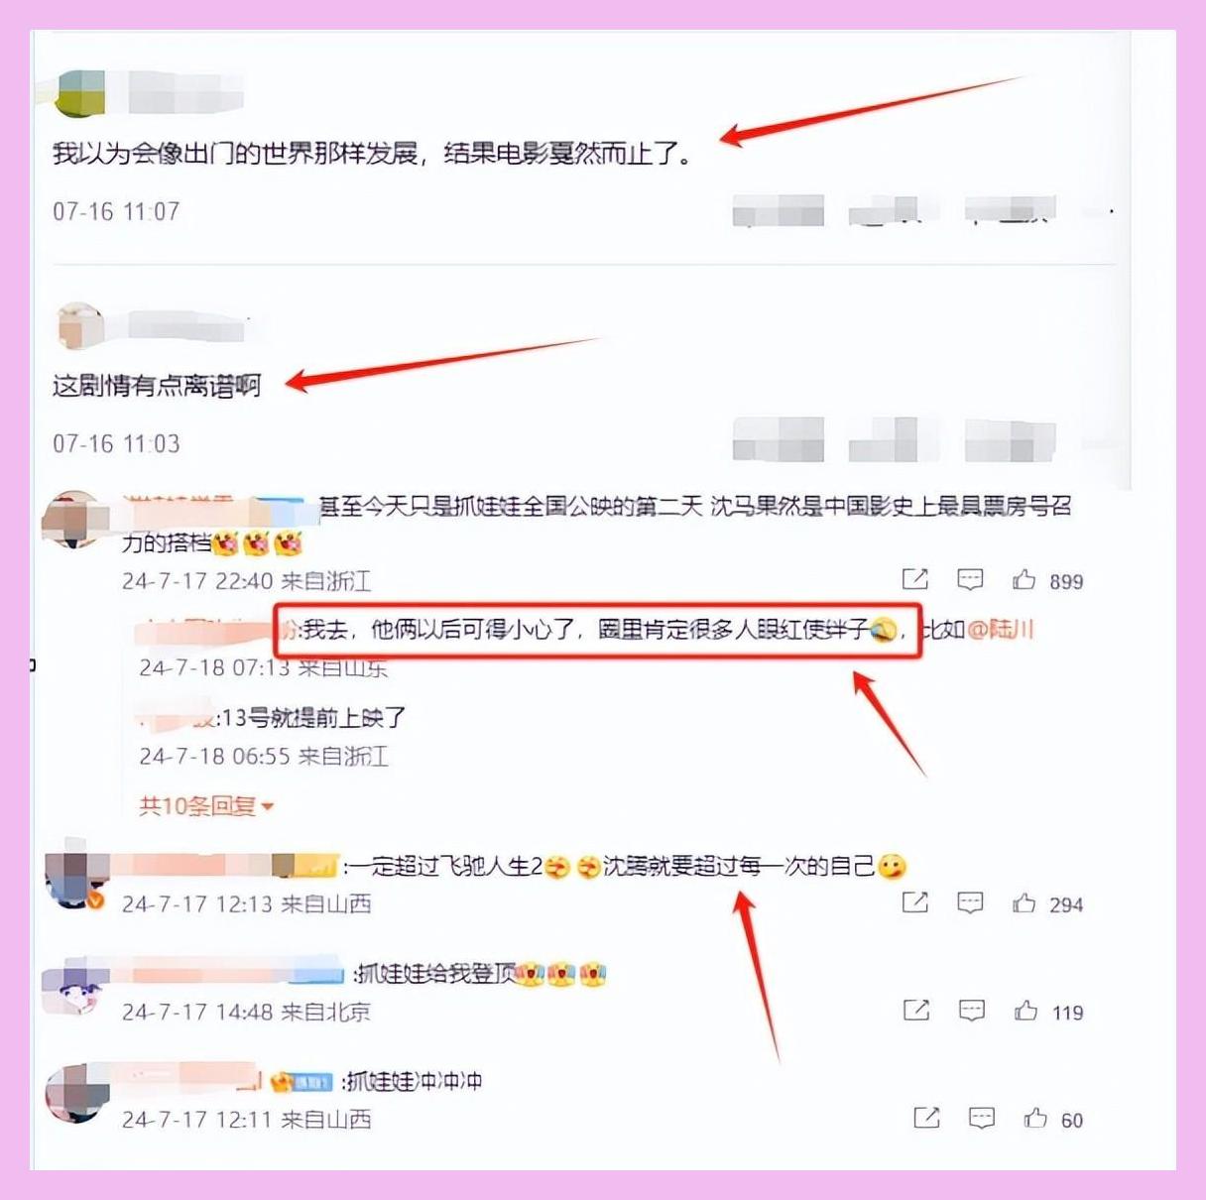The width and height of the screenshot is (1206, 1200).
Task: Share the comment posted 24-7-17 22:40
Action: tap(914, 579)
